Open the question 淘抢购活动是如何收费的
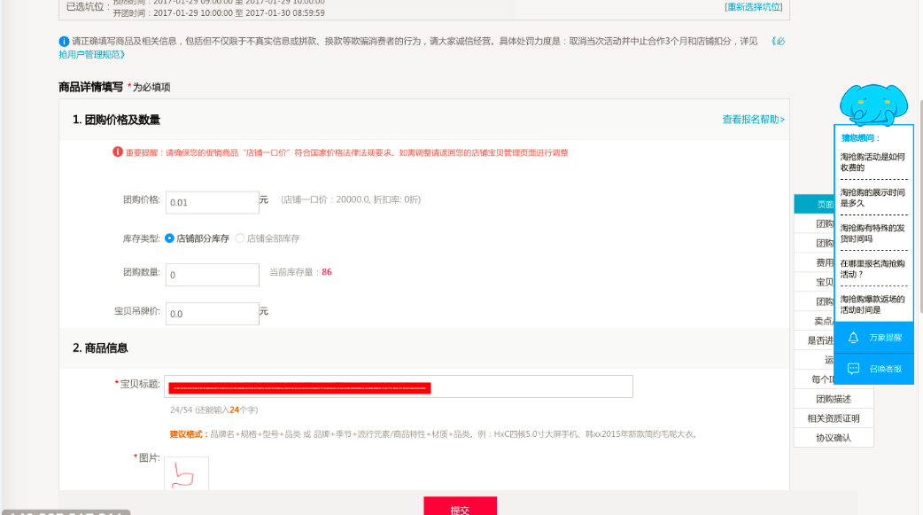Screen dimensions: 923x515 tap(873, 161)
